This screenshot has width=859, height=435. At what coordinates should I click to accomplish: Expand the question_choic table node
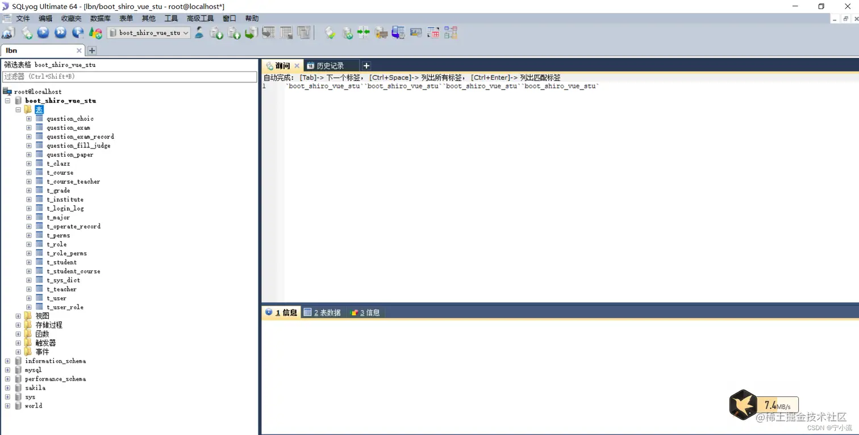click(x=29, y=119)
